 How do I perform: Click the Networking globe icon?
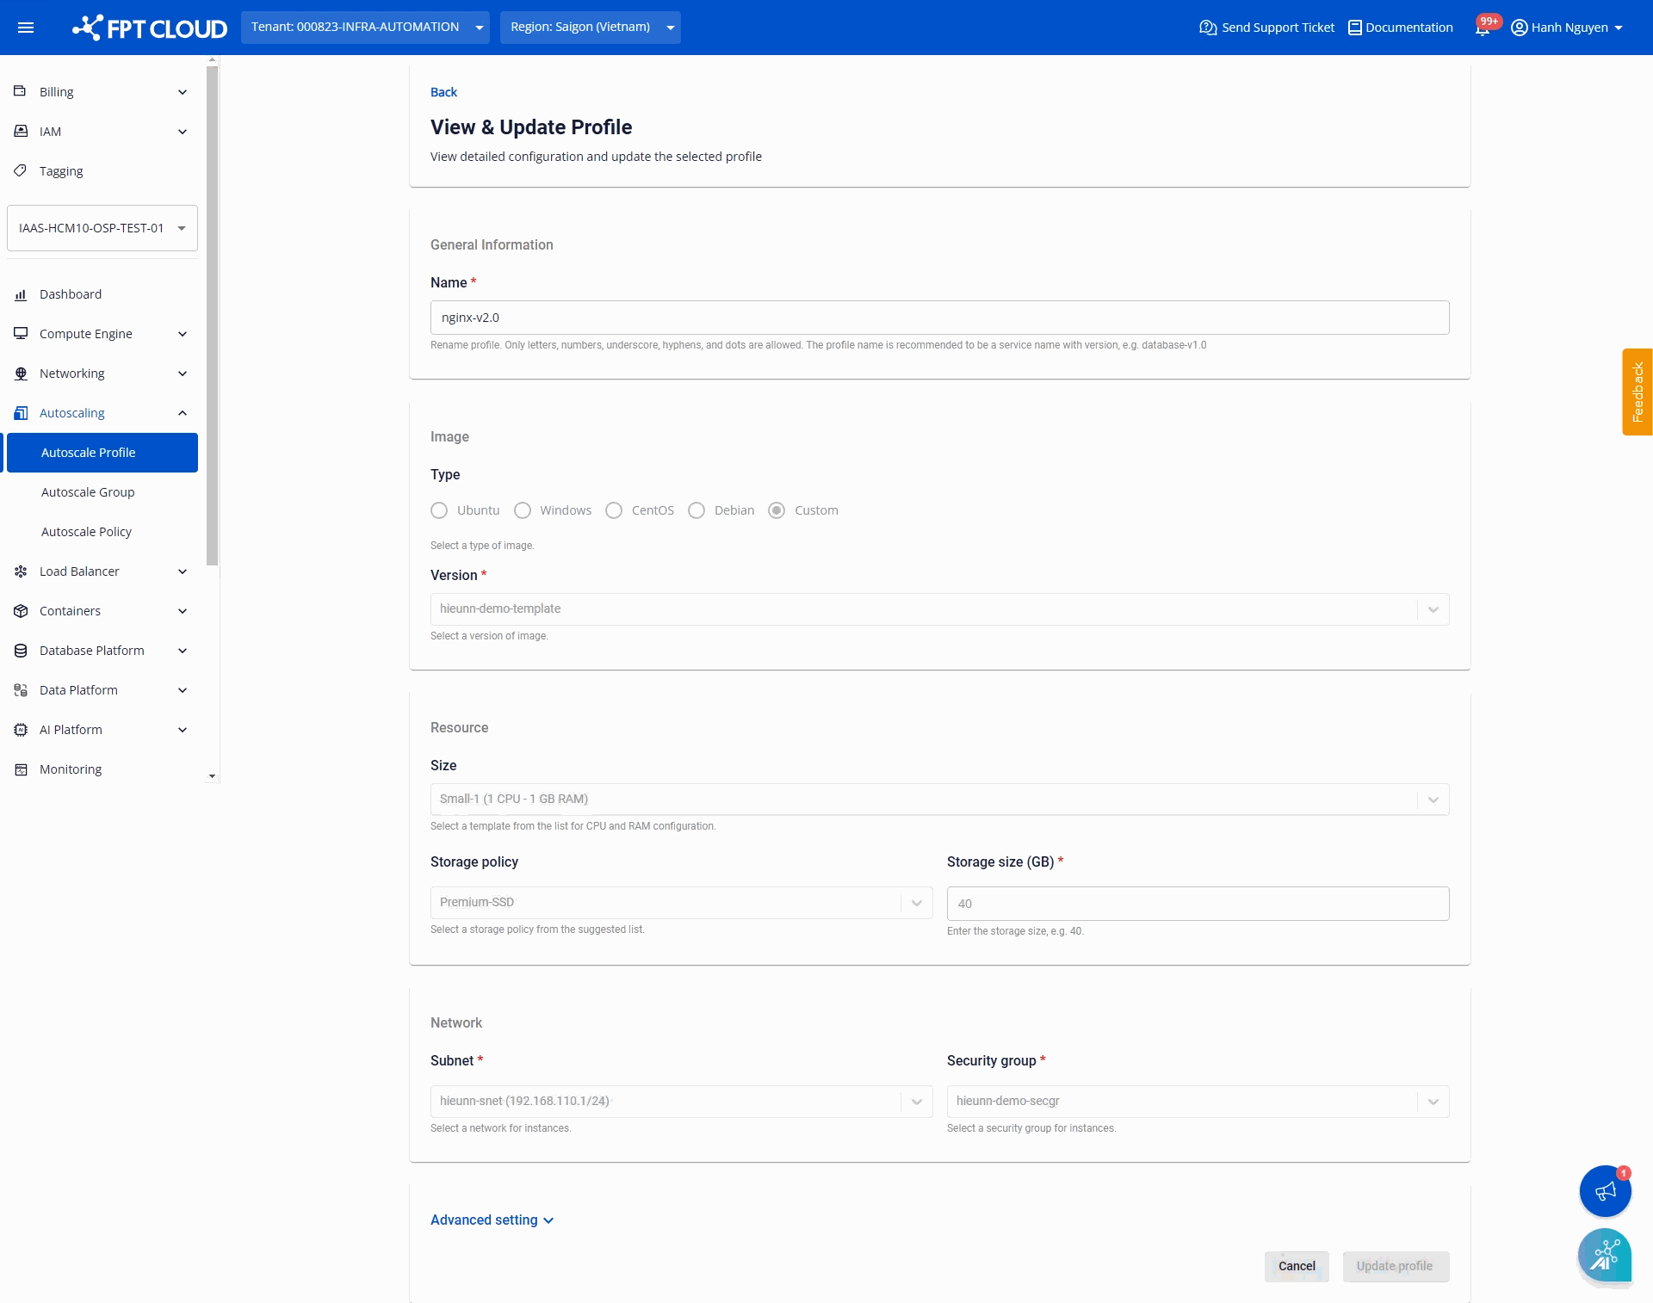21,374
